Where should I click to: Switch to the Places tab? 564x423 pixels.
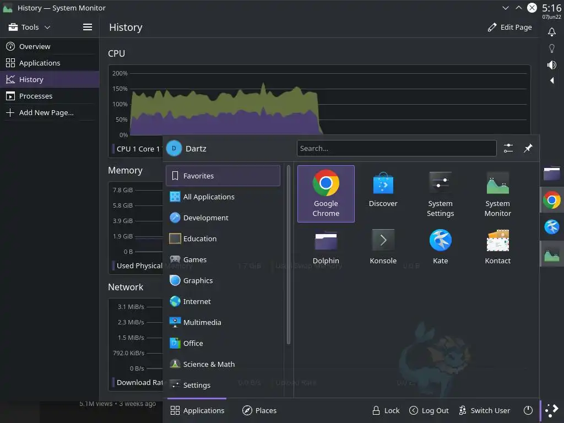coord(259,410)
